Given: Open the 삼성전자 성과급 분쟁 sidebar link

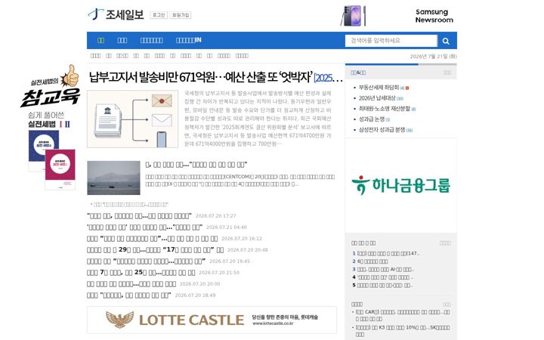Looking at the screenshot, I should [382, 129].
